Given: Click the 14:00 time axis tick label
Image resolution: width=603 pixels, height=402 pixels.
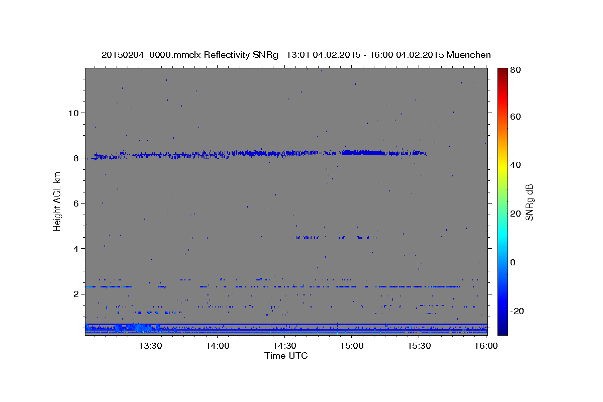Looking at the screenshot, I should tap(218, 346).
